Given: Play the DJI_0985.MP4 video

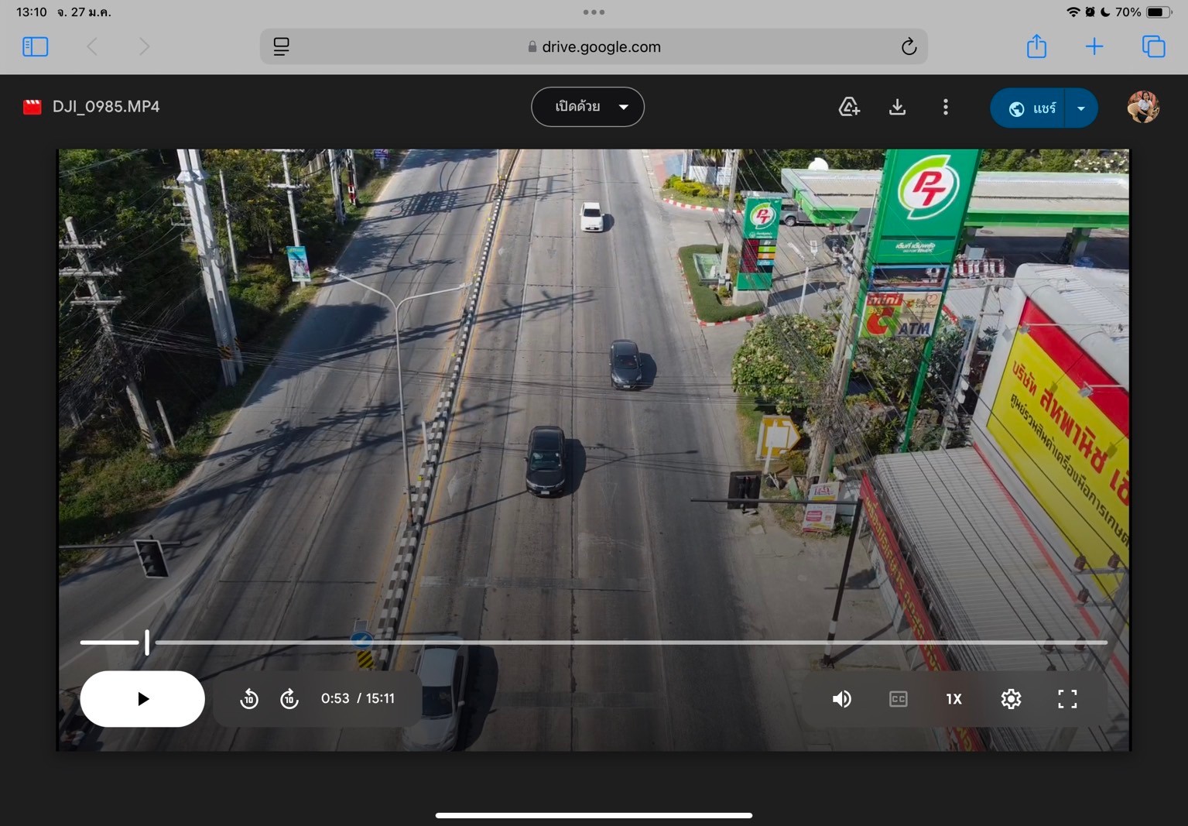Looking at the screenshot, I should pyautogui.click(x=142, y=699).
